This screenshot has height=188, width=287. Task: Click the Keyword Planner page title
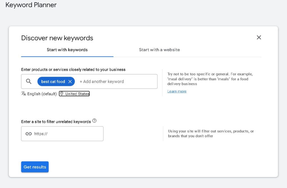pyautogui.click(x=31, y=5)
